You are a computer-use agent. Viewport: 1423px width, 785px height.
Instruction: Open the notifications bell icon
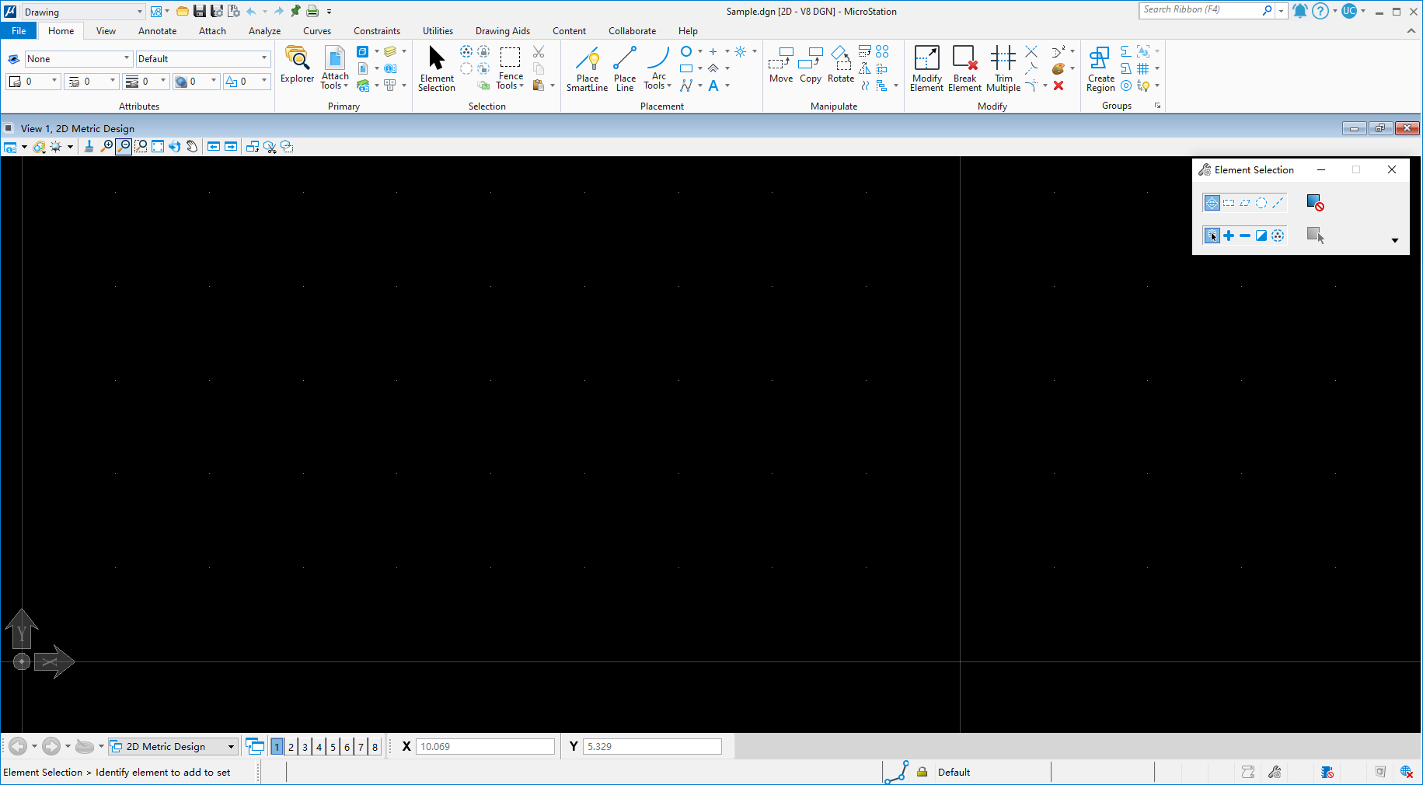(1299, 11)
